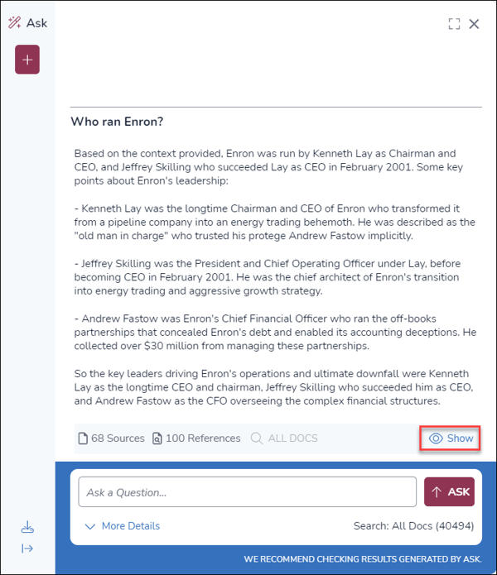This screenshot has height=575, width=497.
Task: Close the Ask panel
Action: tap(475, 24)
